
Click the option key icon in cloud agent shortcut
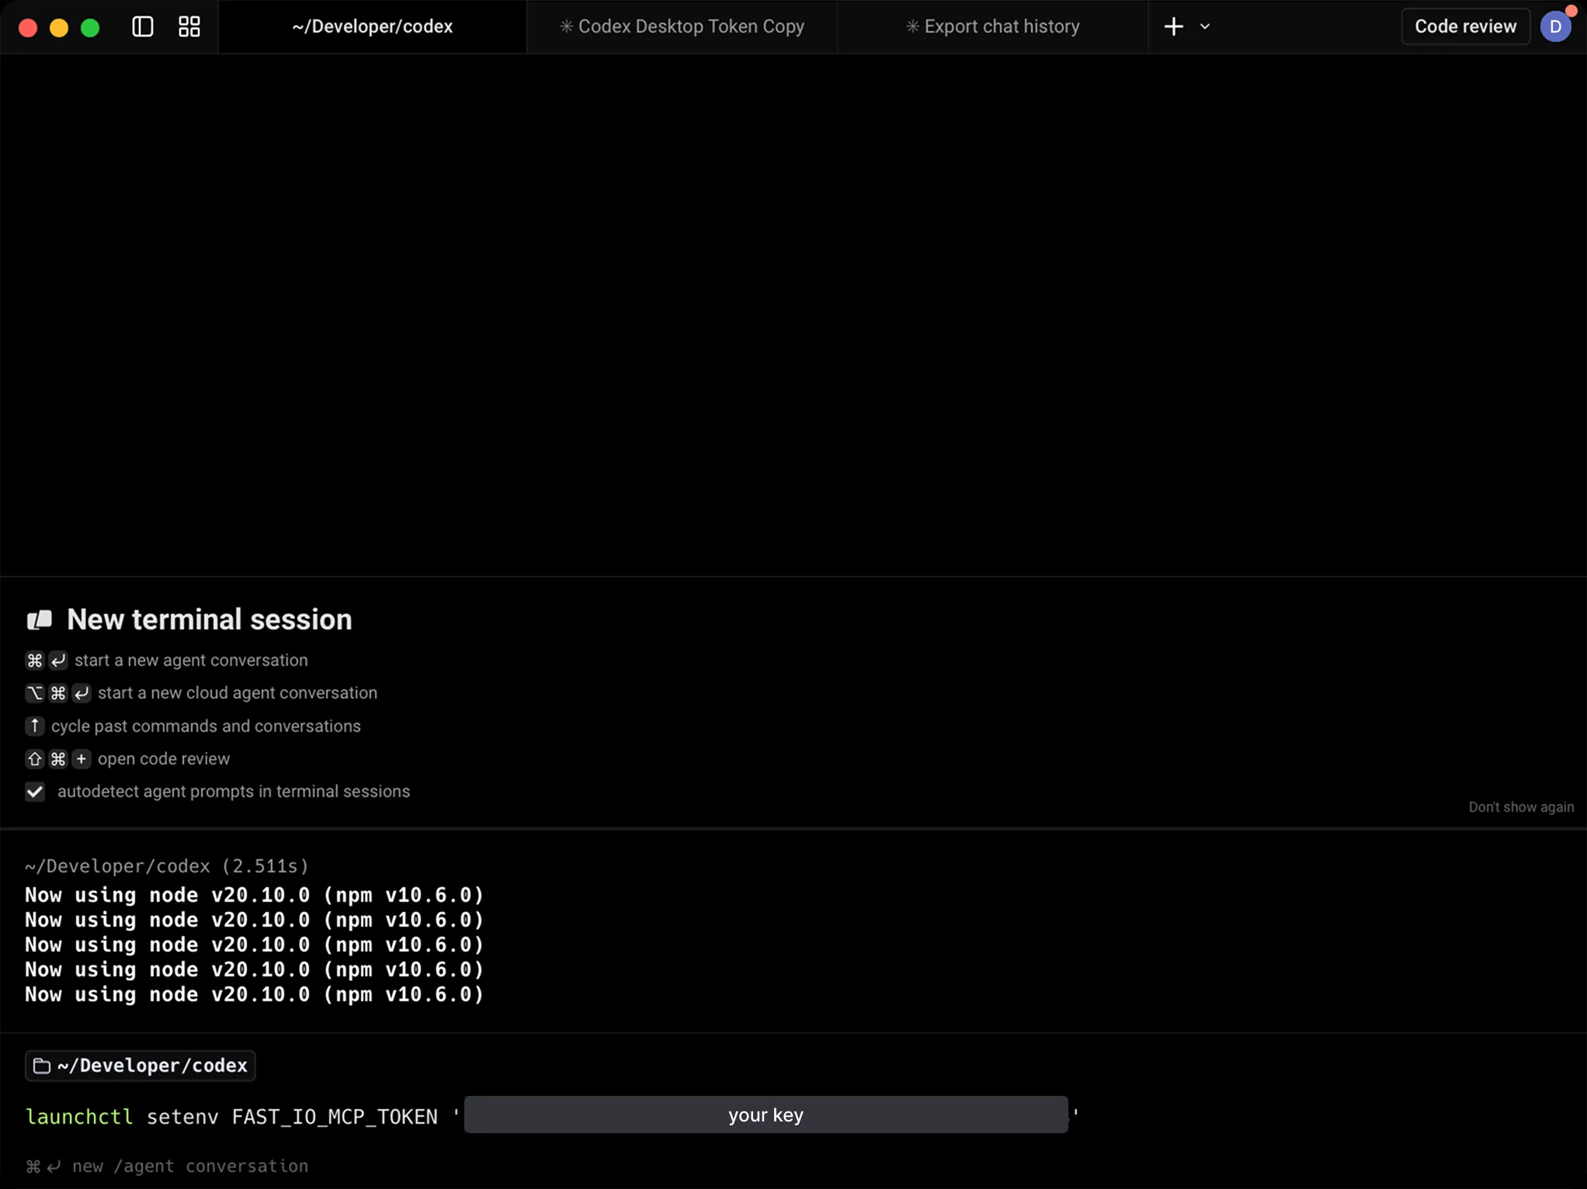[33, 693]
